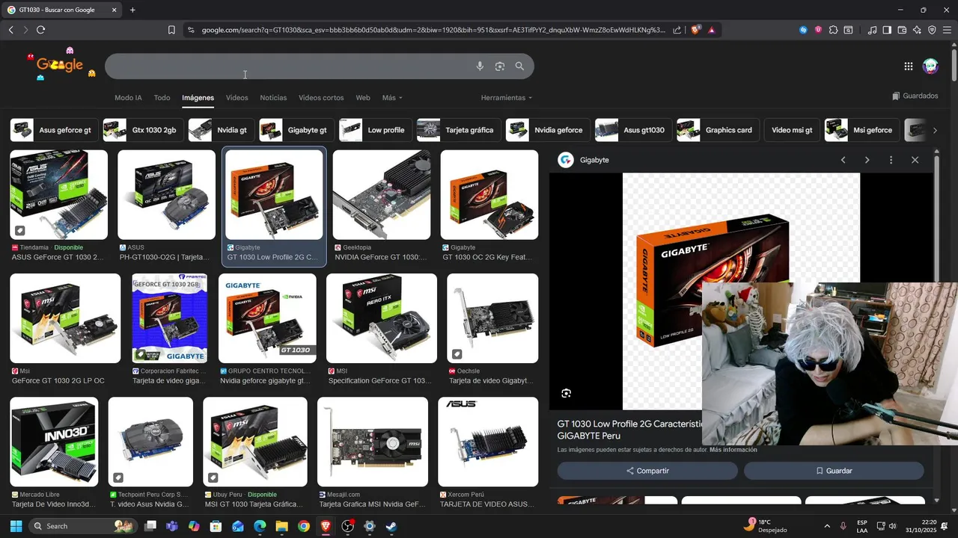Switch to the Videos cortos tab
958x538 pixels.
(x=321, y=98)
